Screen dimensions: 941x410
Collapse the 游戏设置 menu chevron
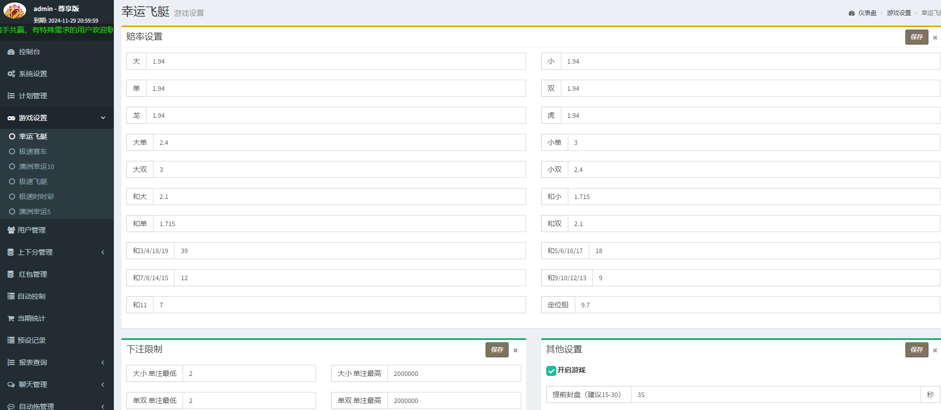click(103, 118)
